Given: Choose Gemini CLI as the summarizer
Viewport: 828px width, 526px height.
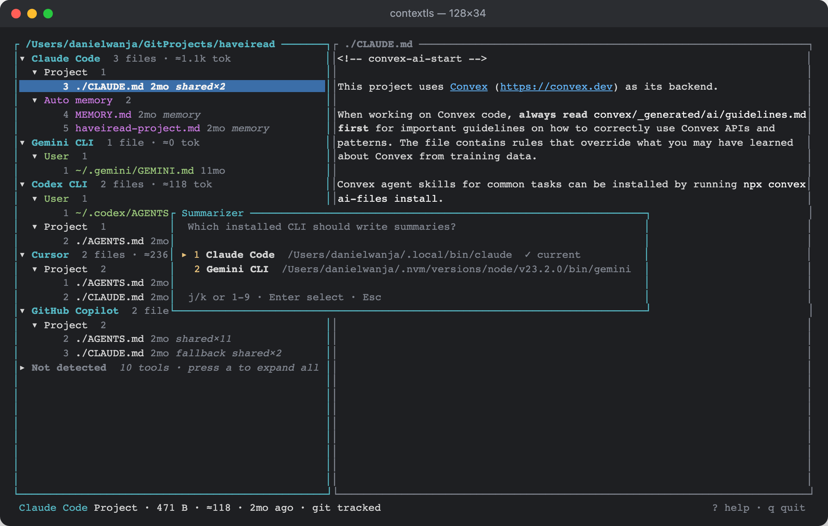Looking at the screenshot, I should point(412,269).
